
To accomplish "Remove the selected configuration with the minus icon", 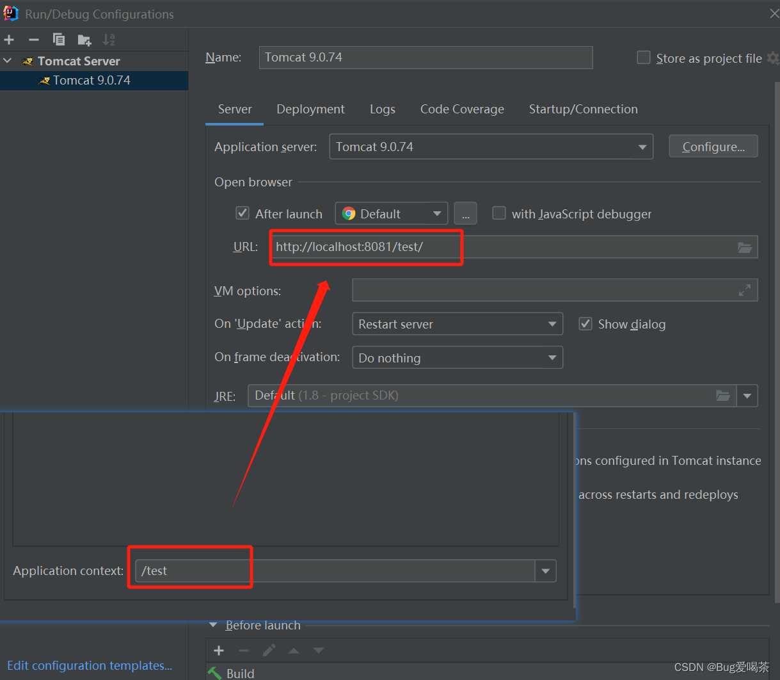I will click(x=34, y=40).
